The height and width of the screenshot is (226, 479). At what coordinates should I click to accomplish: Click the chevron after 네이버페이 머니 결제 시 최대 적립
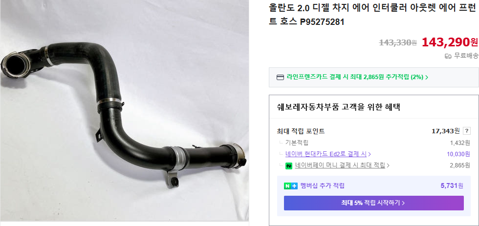coord(388,165)
